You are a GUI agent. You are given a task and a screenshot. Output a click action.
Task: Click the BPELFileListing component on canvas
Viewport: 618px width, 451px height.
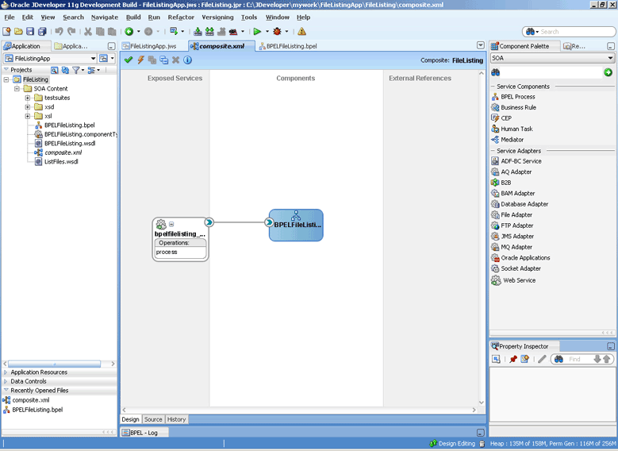(297, 225)
